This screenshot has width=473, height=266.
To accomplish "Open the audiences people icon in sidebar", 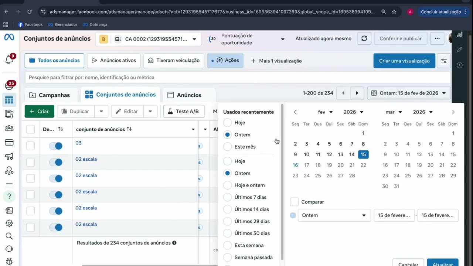I will click(x=9, y=128).
